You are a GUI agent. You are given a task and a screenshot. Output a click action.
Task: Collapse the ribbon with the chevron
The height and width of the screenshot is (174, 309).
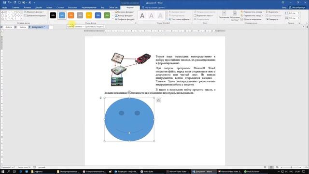307,23
